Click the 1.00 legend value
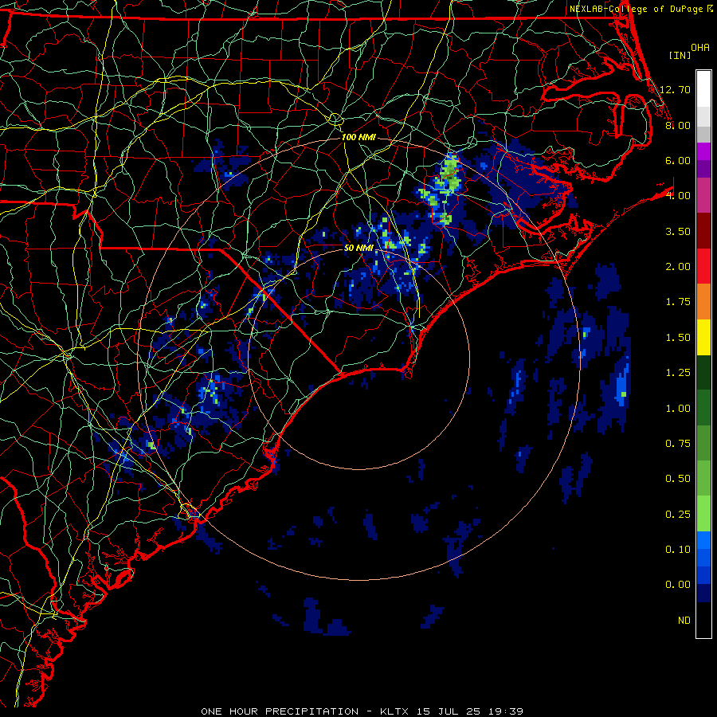The height and width of the screenshot is (717, 717). [678, 409]
